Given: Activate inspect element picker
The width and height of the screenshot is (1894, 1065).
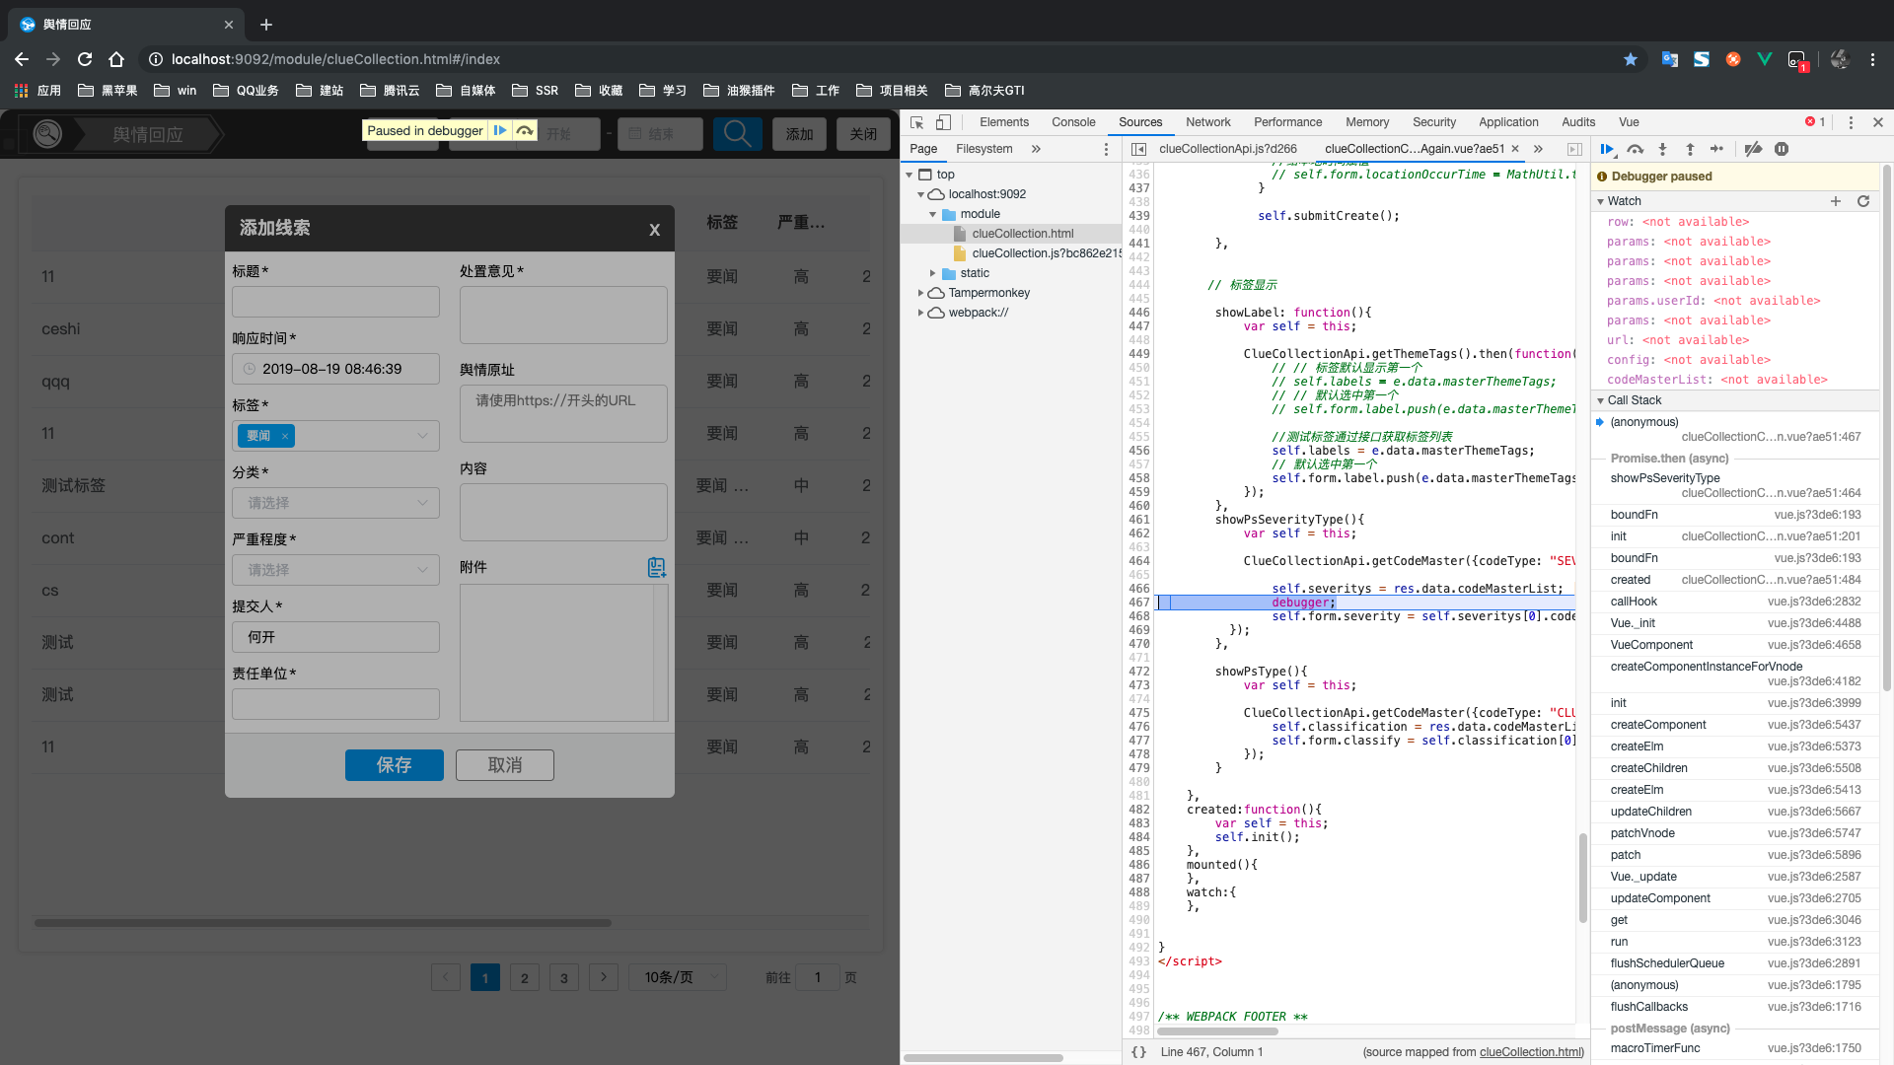Looking at the screenshot, I should click(x=916, y=122).
